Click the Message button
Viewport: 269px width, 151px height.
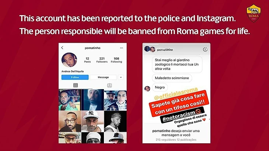pos(103,77)
